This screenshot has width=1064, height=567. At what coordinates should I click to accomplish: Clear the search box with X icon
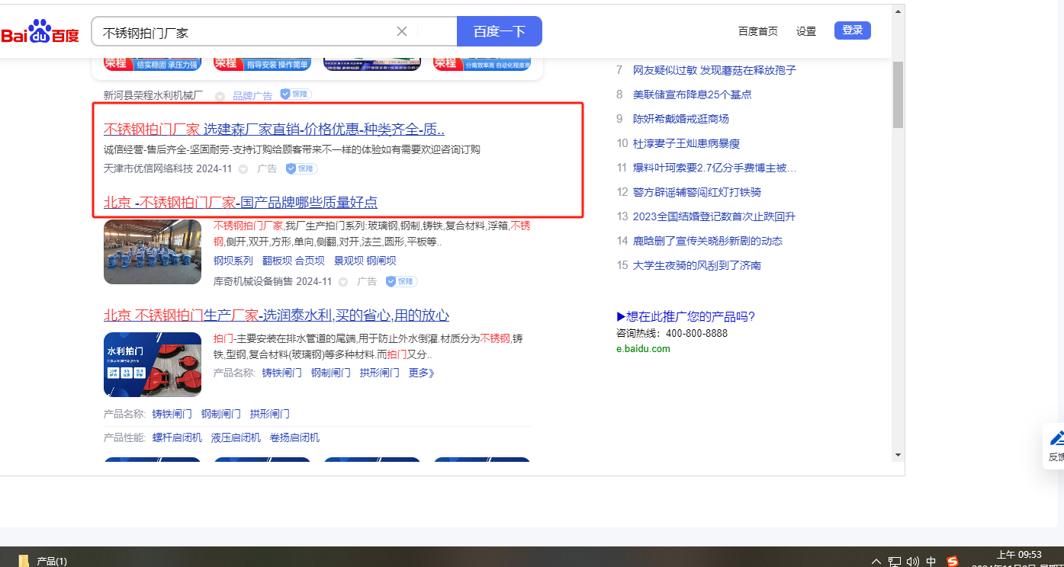point(402,31)
